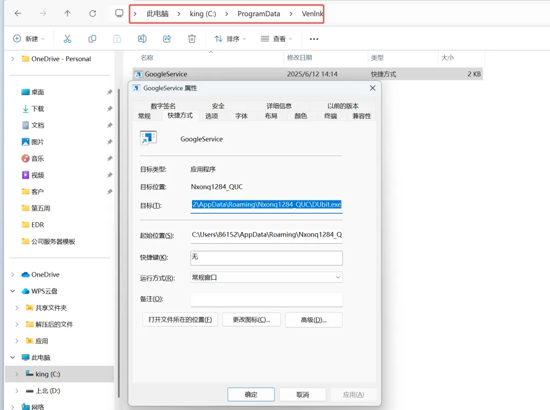This screenshot has width=550, height=410.
Task: Click the Rename icon in toolbar
Action: (x=142, y=39)
